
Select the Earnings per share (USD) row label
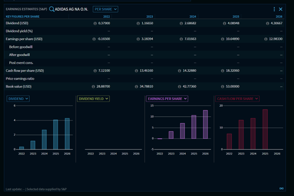(x=25, y=39)
